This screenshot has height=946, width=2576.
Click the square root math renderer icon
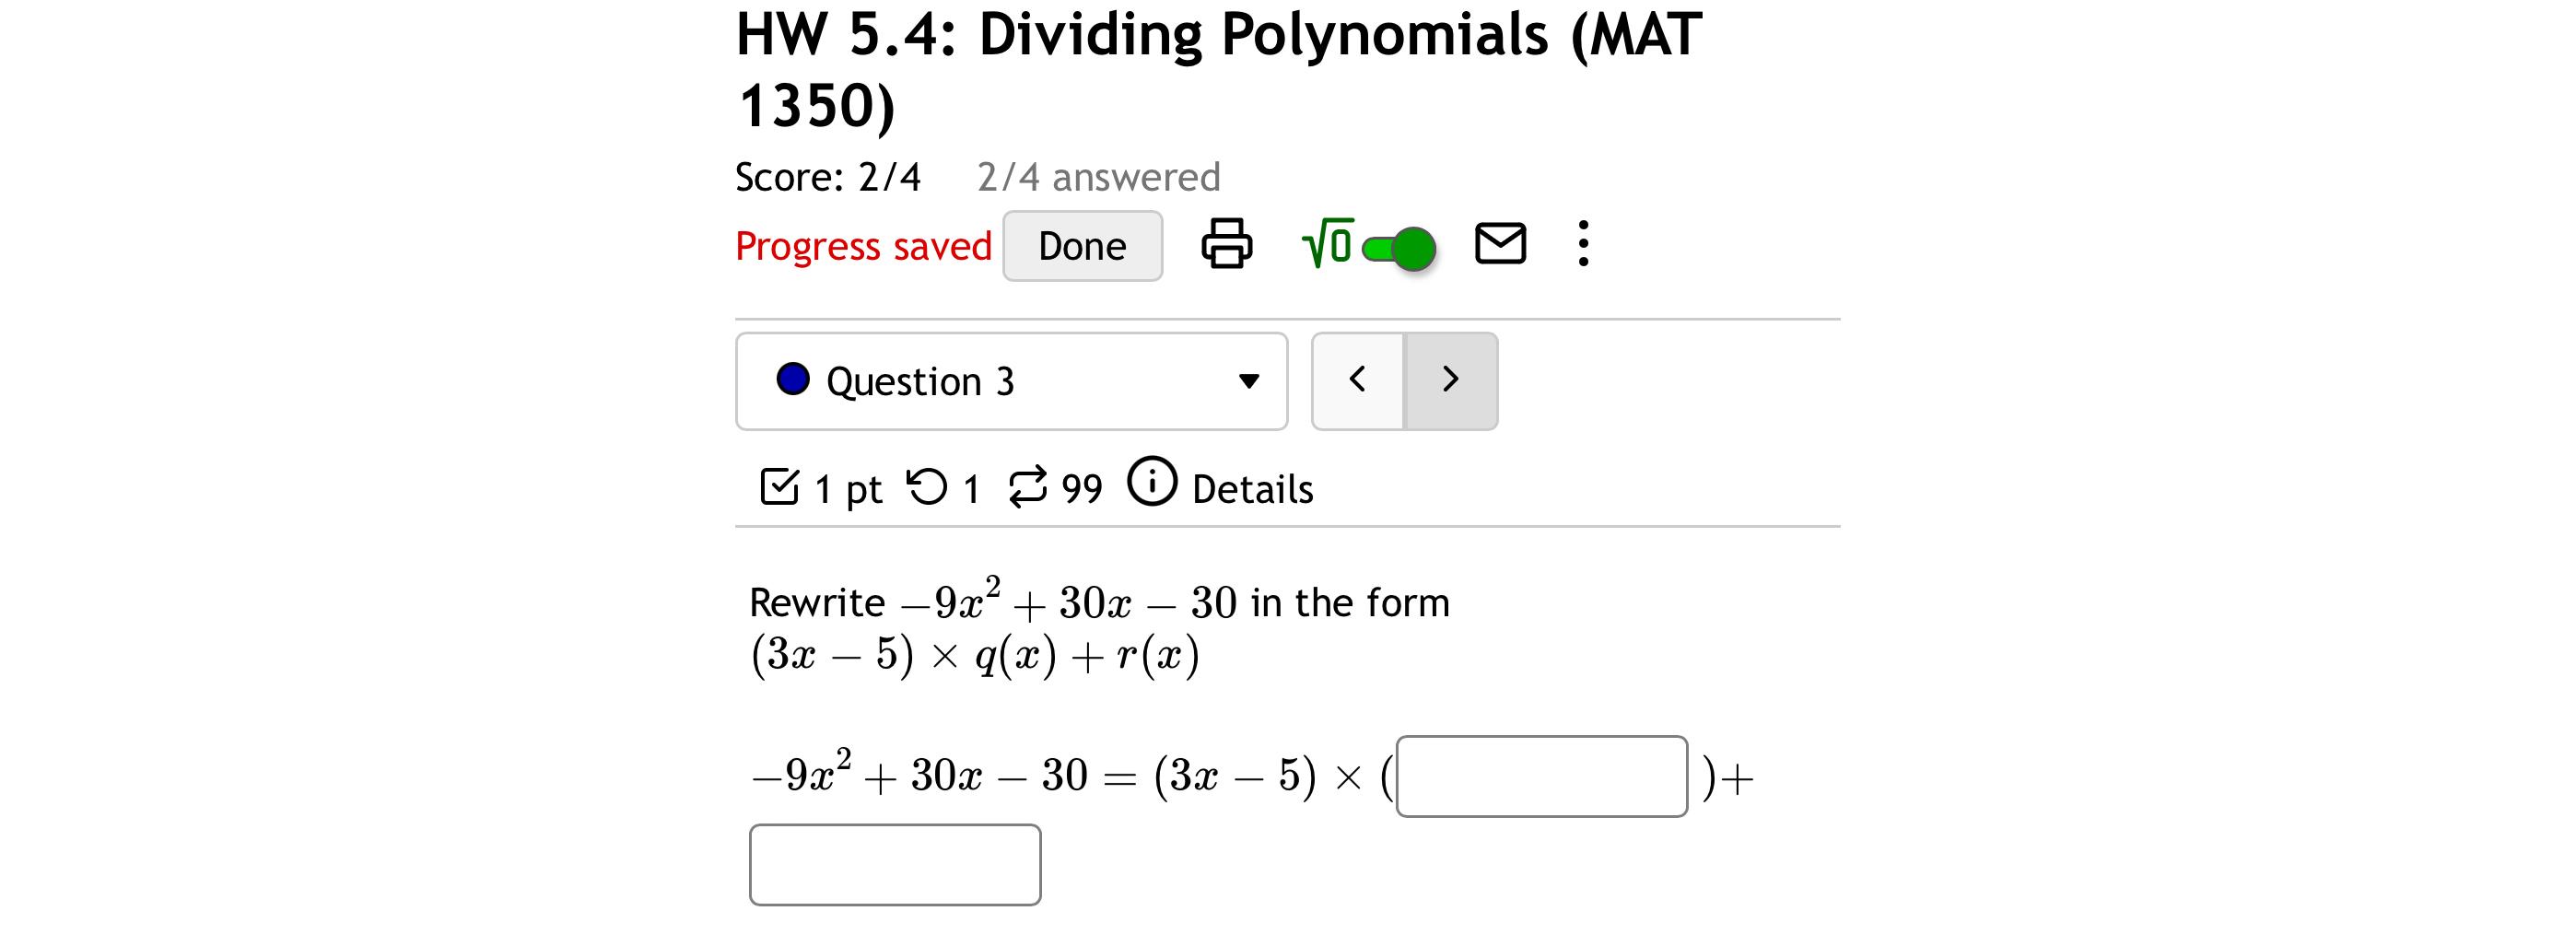1326,243
